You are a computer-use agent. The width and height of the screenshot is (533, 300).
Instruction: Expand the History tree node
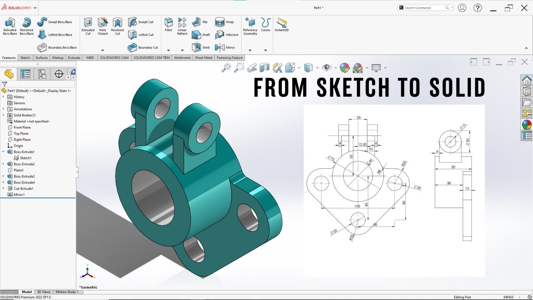3,97
